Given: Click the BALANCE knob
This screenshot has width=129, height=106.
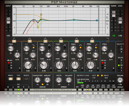Looking at the screenshot, I should tap(69, 80).
